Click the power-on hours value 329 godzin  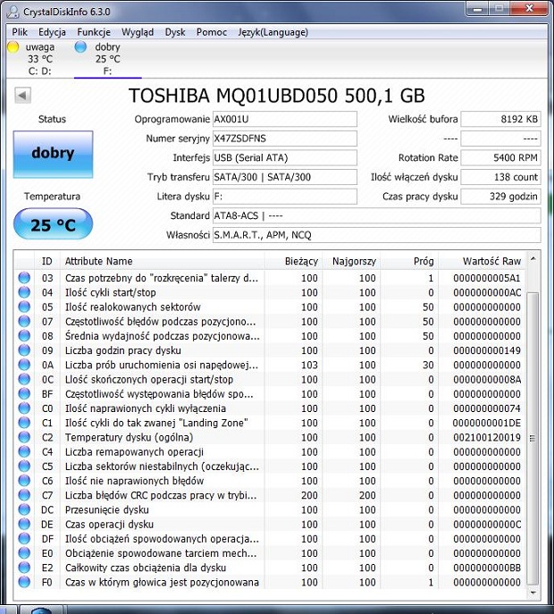click(500, 197)
